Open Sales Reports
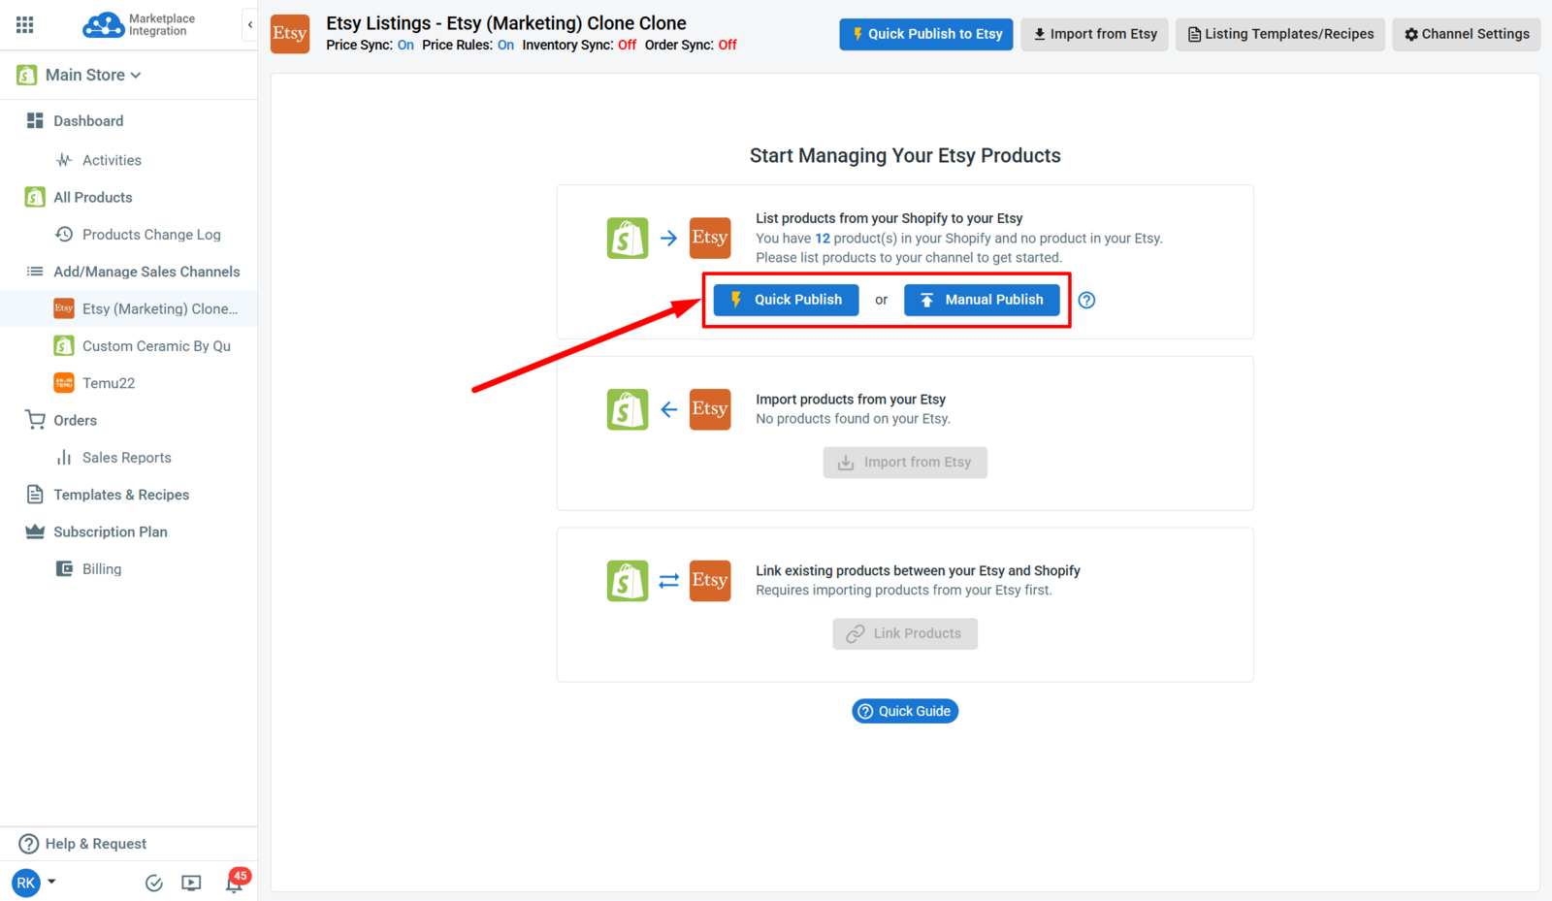Viewport: 1552px width, 901px height. [127, 458]
